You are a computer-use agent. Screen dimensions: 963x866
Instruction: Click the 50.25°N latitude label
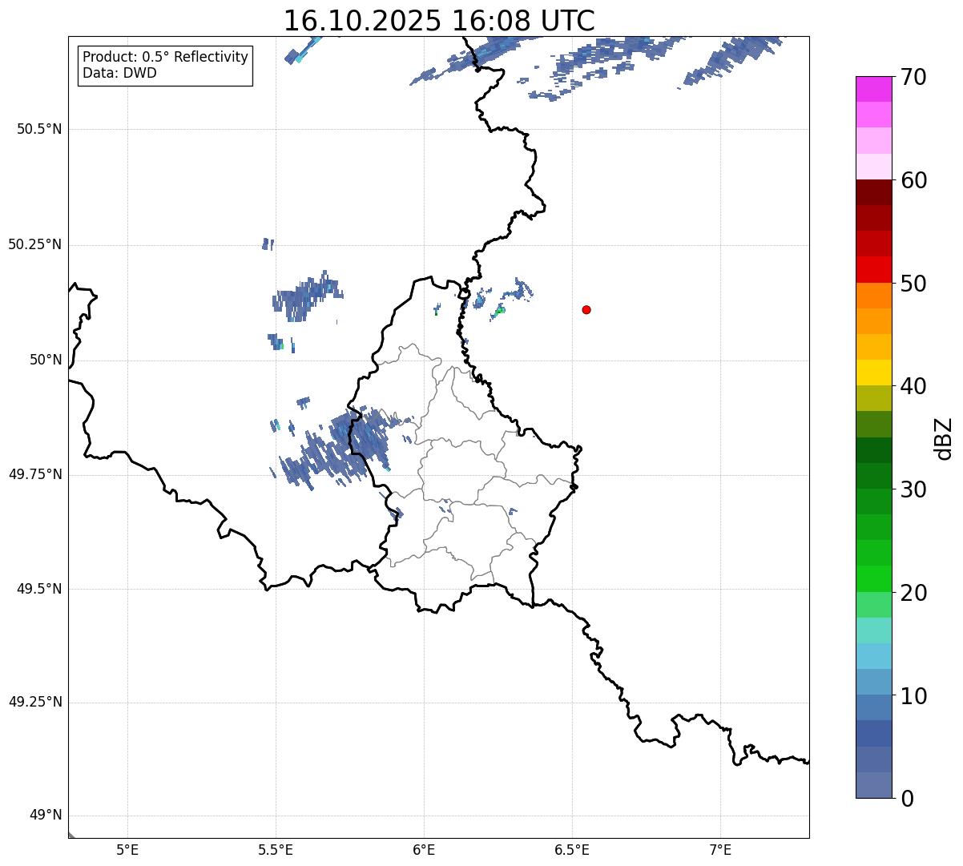(x=35, y=244)
